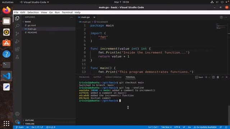Open the Run and Debug view
The width and height of the screenshot is (230, 129).
click(x=17, y=42)
